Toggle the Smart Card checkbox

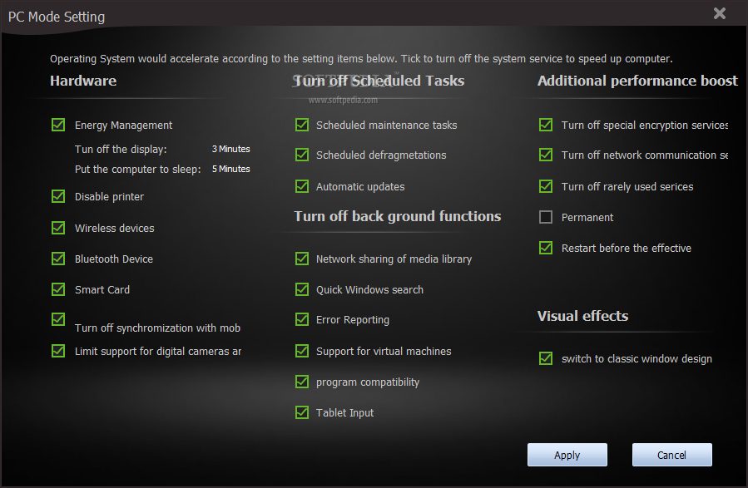[58, 289]
